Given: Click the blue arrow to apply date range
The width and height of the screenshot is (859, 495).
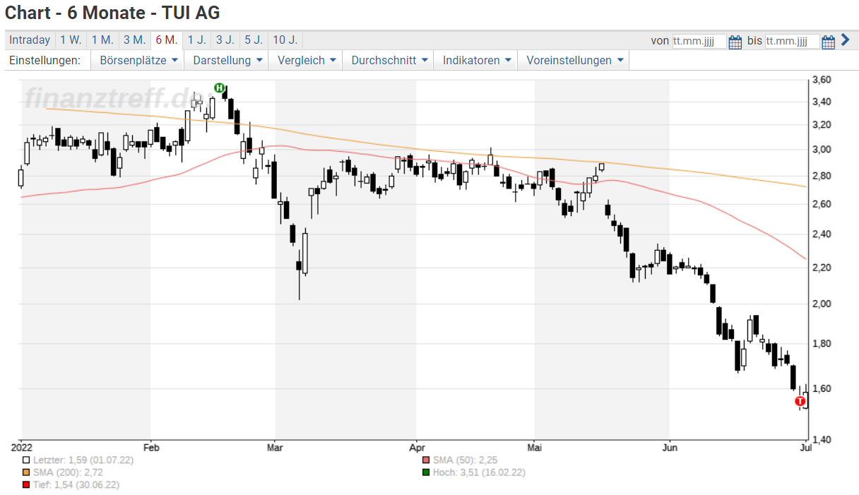Looking at the screenshot, I should coord(846,40).
